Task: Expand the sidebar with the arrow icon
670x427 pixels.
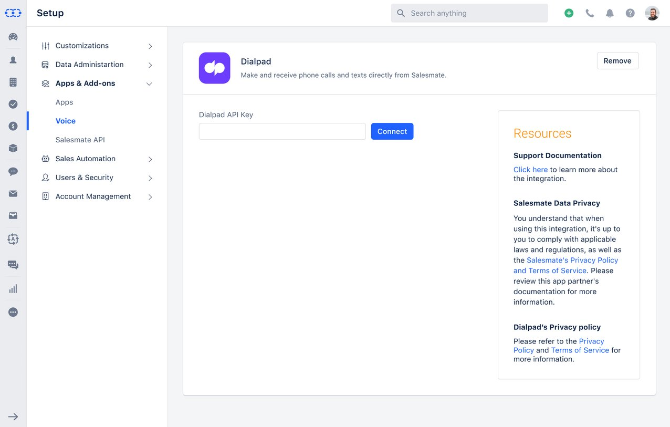Action: tap(13, 416)
